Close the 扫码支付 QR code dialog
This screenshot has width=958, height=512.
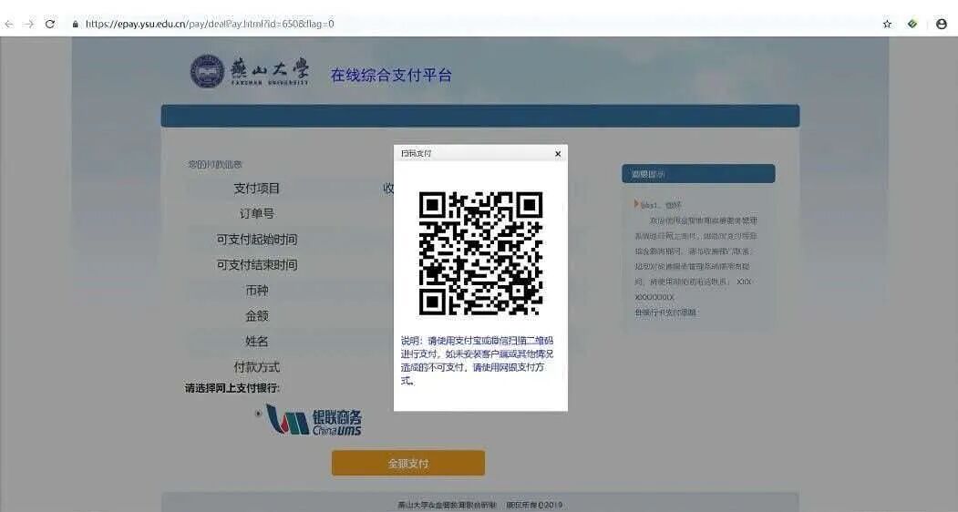[558, 154]
